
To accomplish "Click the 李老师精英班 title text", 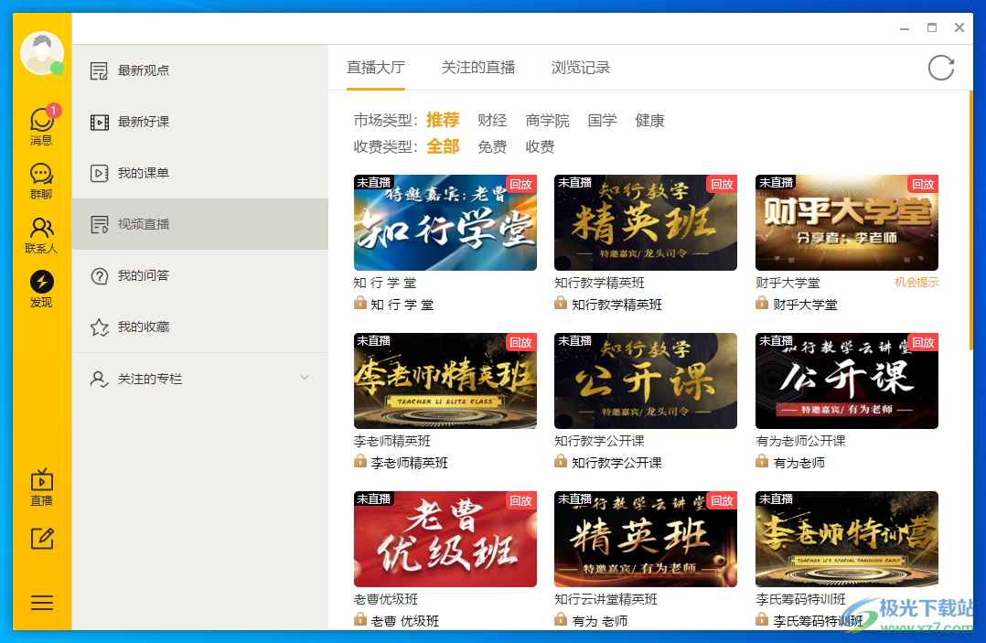I will (391, 441).
